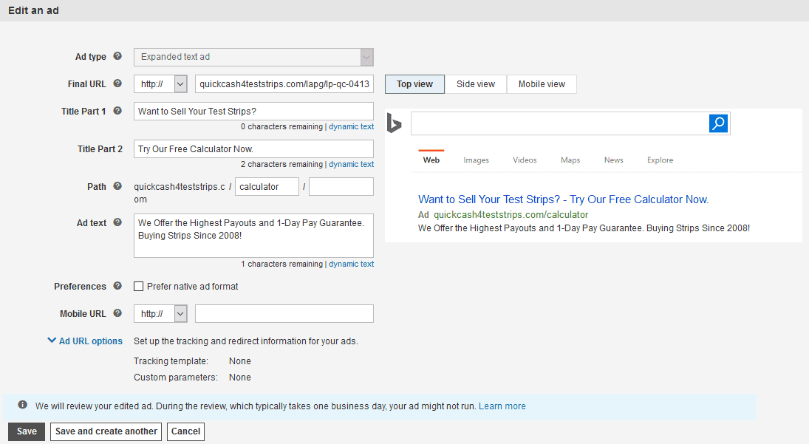Click inside the Ad text textarea

(x=253, y=236)
